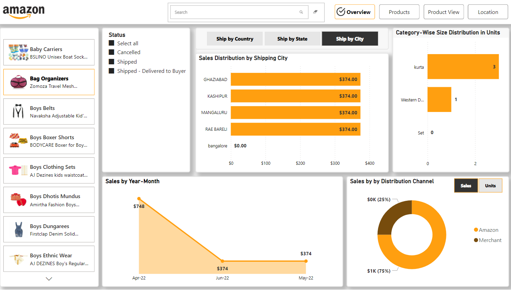Click the Western D... units bar
The width and height of the screenshot is (511, 290).
439,99
